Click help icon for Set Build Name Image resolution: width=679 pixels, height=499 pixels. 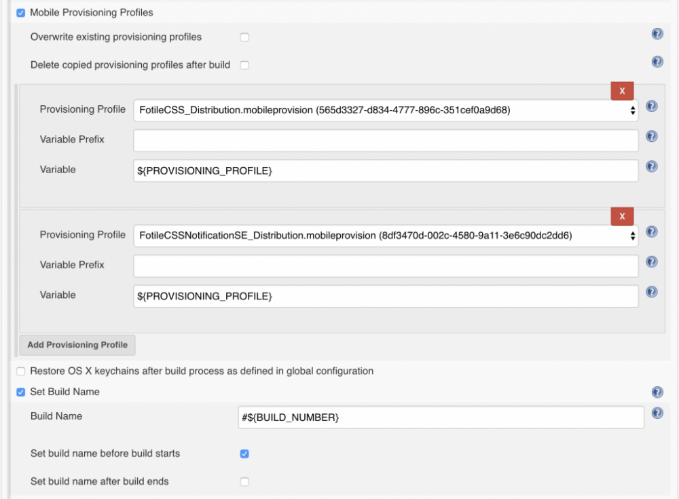point(657,392)
